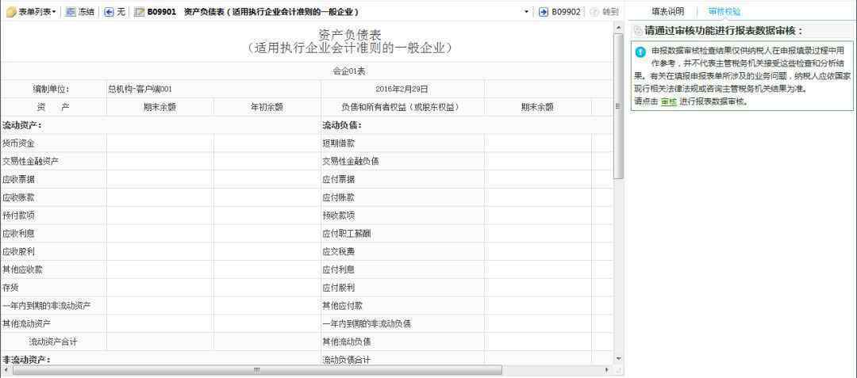This screenshot has width=857, height=378.
Task: Switch to the 审核校验 tab
Action: [x=724, y=12]
